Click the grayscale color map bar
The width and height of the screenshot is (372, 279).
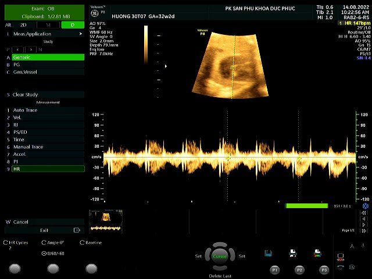[146, 45]
